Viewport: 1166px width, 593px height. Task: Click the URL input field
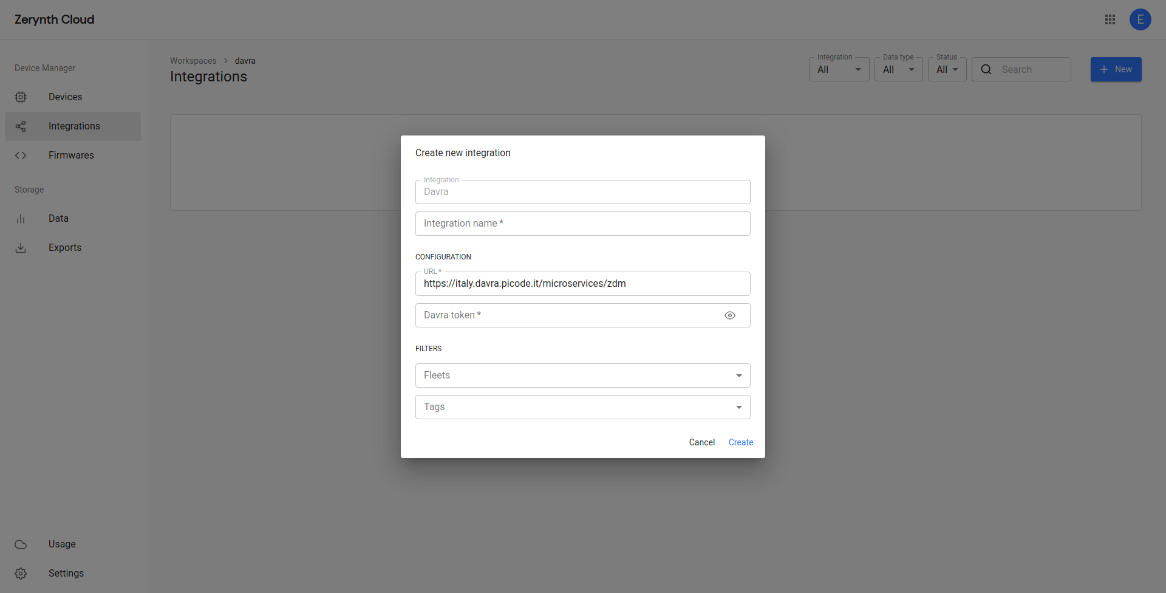click(x=583, y=284)
